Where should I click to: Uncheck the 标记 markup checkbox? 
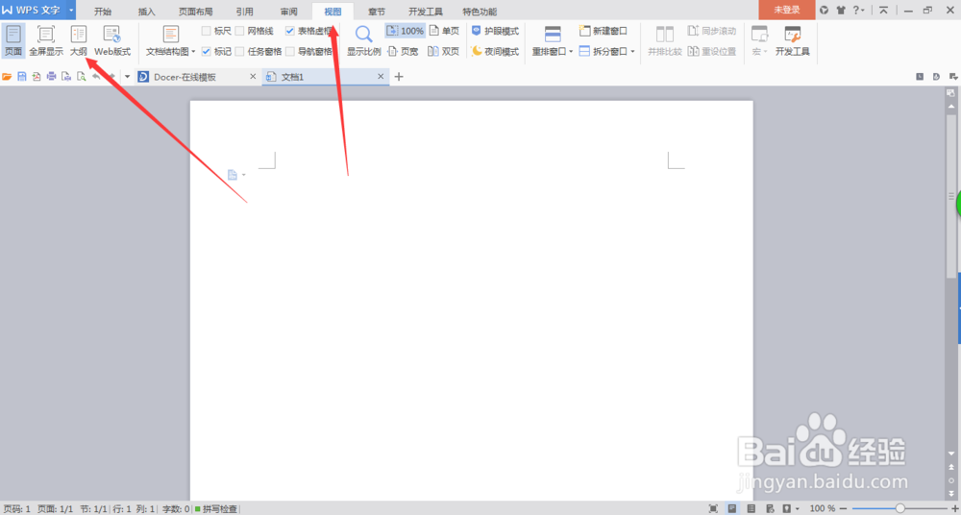pyautogui.click(x=207, y=52)
